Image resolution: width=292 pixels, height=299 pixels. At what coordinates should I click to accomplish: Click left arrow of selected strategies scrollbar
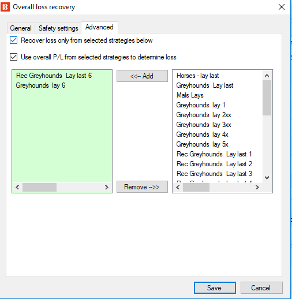click(17, 187)
